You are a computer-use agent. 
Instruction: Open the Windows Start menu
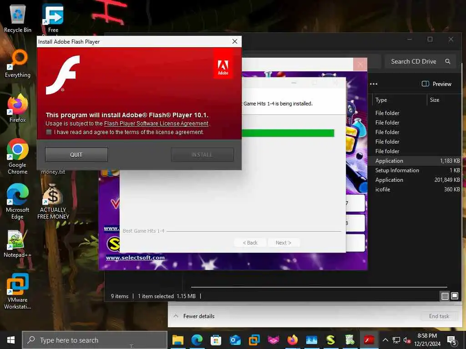(x=11, y=340)
